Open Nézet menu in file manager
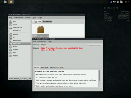The width and height of the screenshot is (131, 98). pyautogui.click(x=28, y=18)
